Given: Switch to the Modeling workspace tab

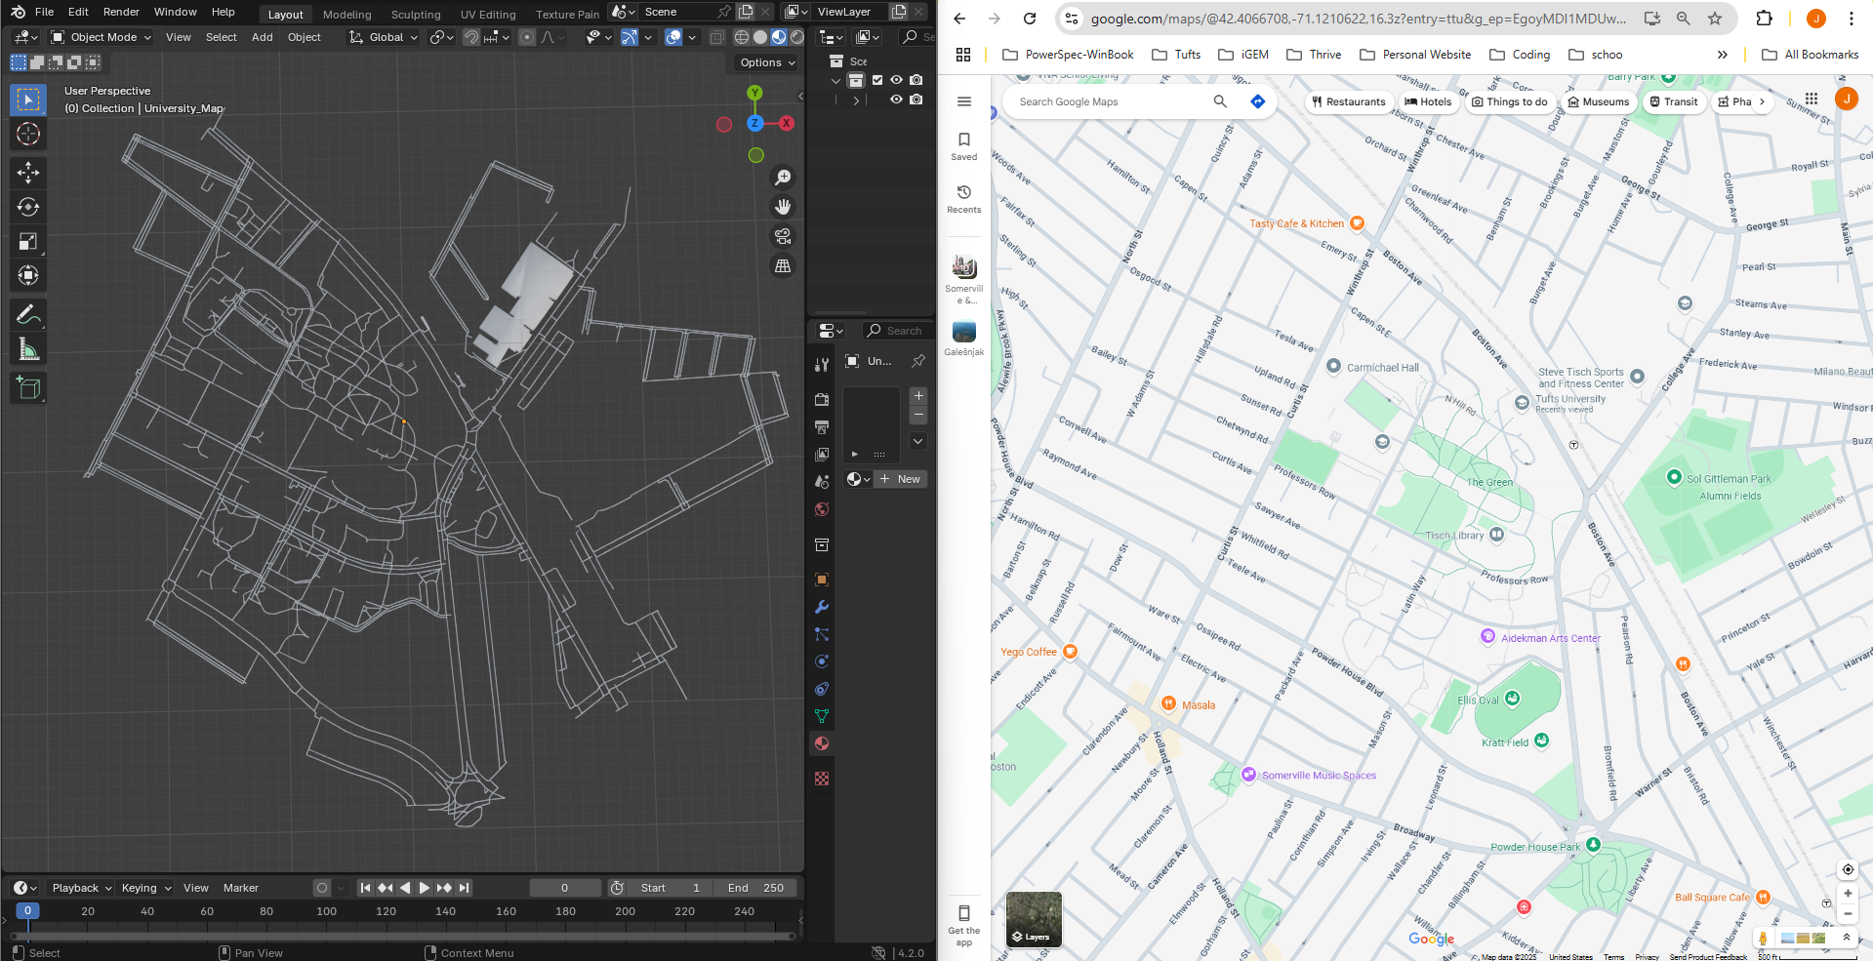Looking at the screenshot, I should click(346, 15).
